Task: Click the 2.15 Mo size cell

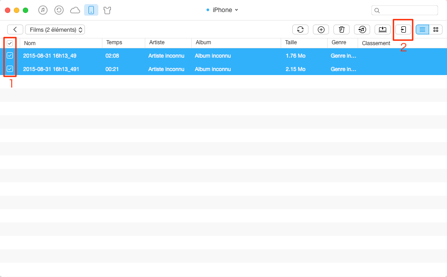Action: point(295,69)
